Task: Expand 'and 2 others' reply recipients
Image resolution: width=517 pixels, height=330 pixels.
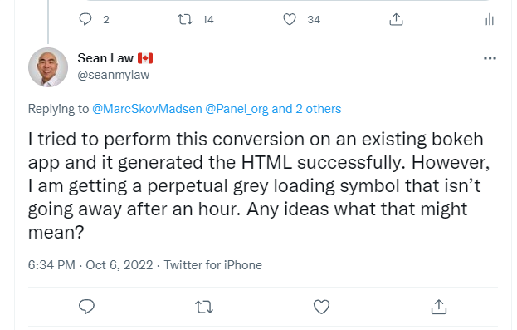Action: click(306, 109)
